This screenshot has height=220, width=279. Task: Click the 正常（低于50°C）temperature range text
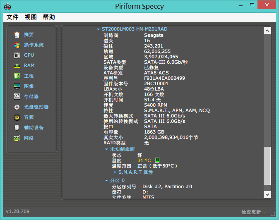point(158,166)
